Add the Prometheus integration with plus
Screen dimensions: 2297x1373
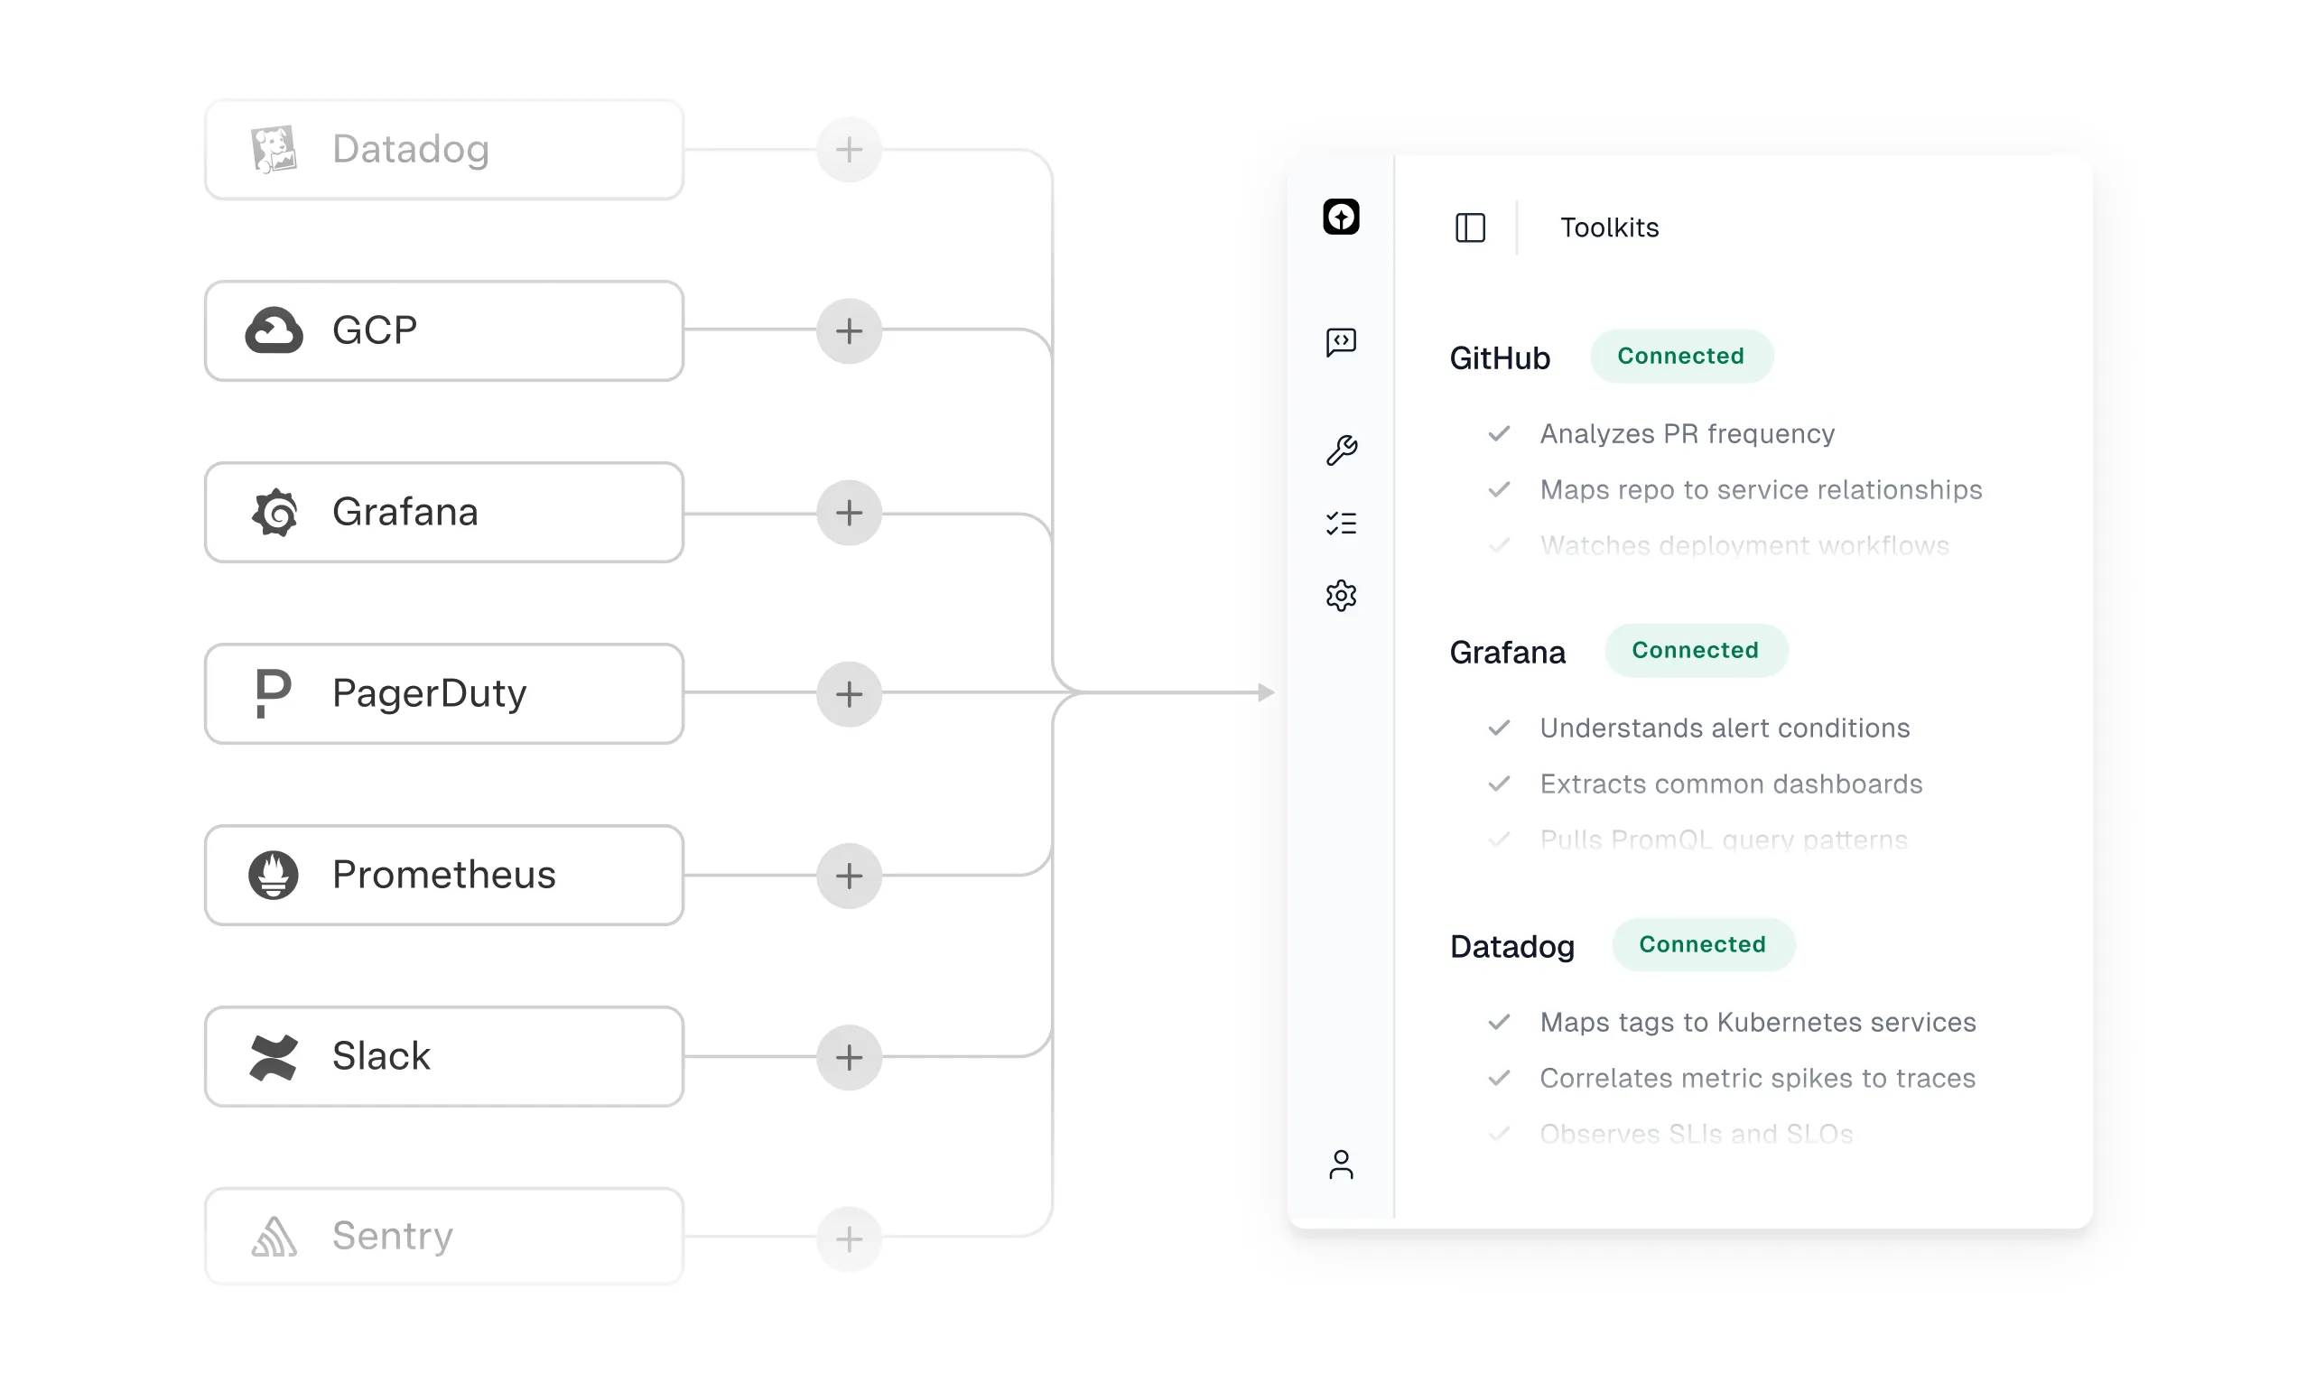[849, 876]
